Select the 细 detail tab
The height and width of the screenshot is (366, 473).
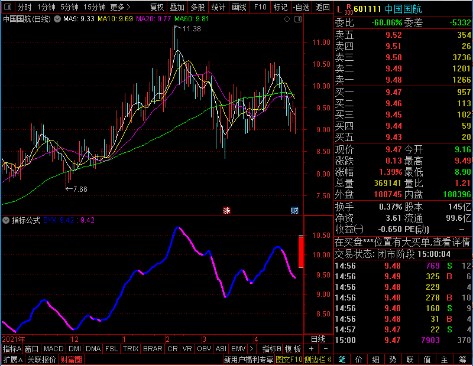[x=375, y=360]
